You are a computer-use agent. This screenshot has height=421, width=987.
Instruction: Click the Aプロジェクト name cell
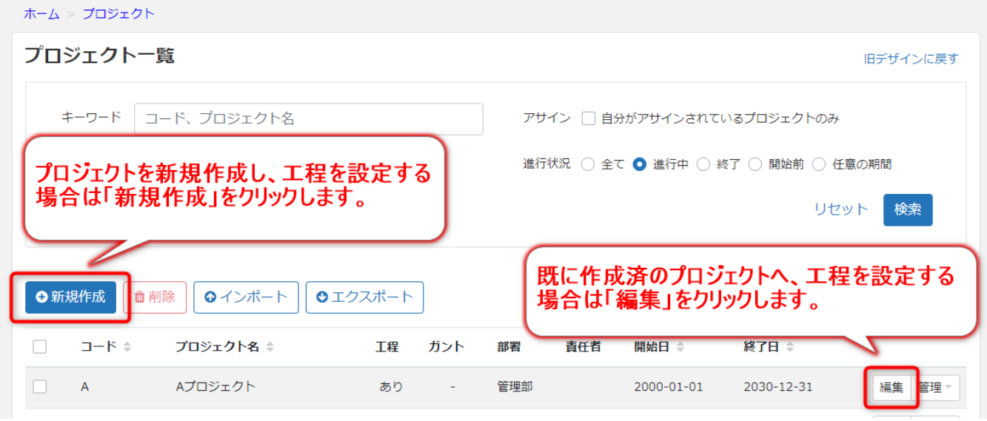coord(215,386)
